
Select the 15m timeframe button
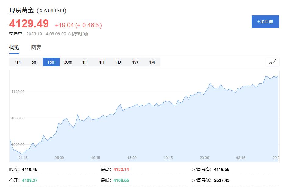coord(51,62)
